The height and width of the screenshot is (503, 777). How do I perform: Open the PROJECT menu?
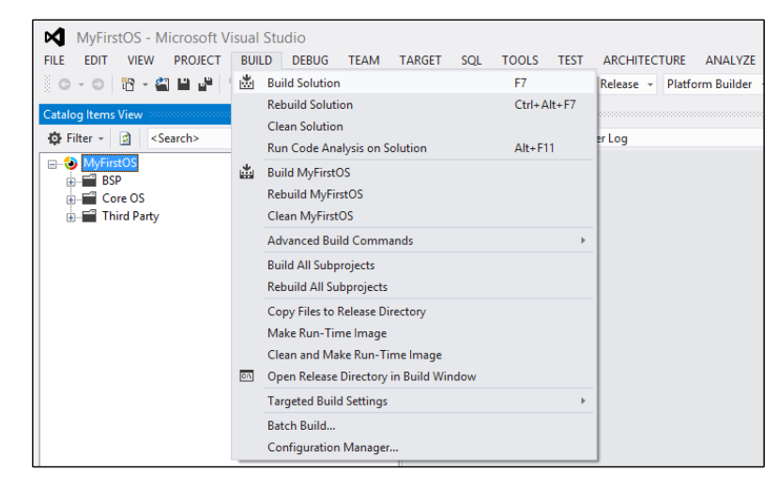[197, 60]
